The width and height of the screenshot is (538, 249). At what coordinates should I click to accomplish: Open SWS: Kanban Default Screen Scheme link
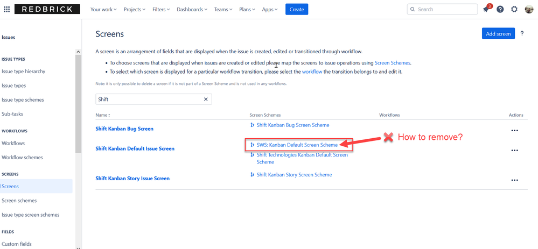point(297,145)
